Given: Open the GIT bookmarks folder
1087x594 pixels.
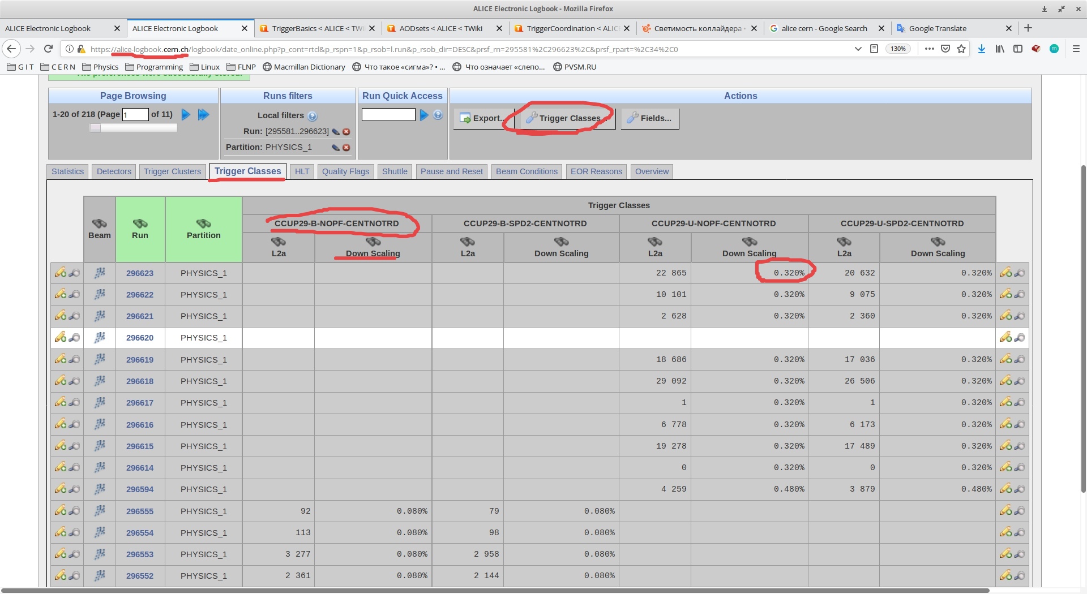Looking at the screenshot, I should (20, 67).
